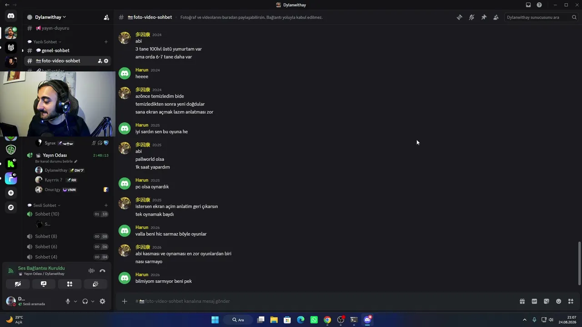Edit foto-video-sohbet channel settings gear
The height and width of the screenshot is (327, 582).
point(106,61)
